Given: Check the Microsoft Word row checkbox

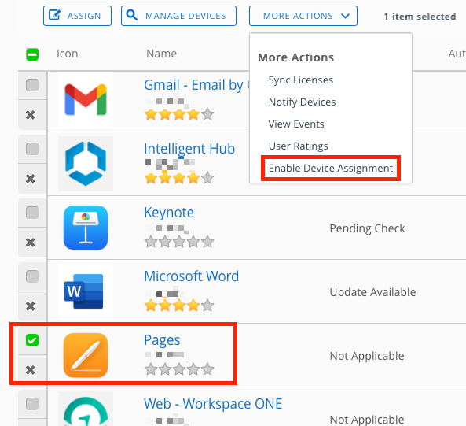Looking at the screenshot, I should 32,276.
